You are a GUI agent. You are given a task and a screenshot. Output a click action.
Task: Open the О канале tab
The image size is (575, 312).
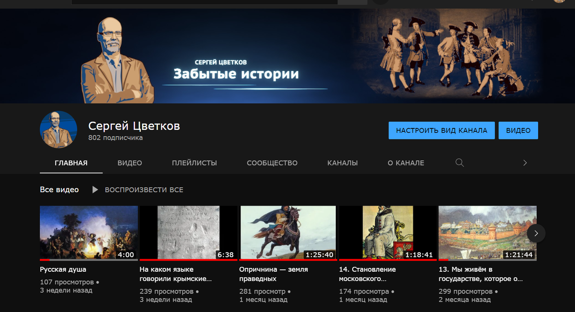tap(406, 163)
